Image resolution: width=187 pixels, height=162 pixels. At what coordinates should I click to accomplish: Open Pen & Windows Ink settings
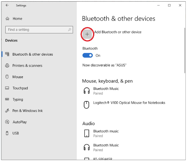click(27, 111)
